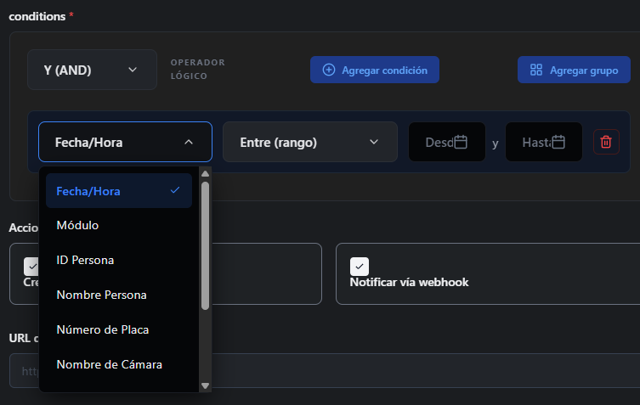Pick the Número de Placa option
640x405 pixels.
[x=119, y=329]
